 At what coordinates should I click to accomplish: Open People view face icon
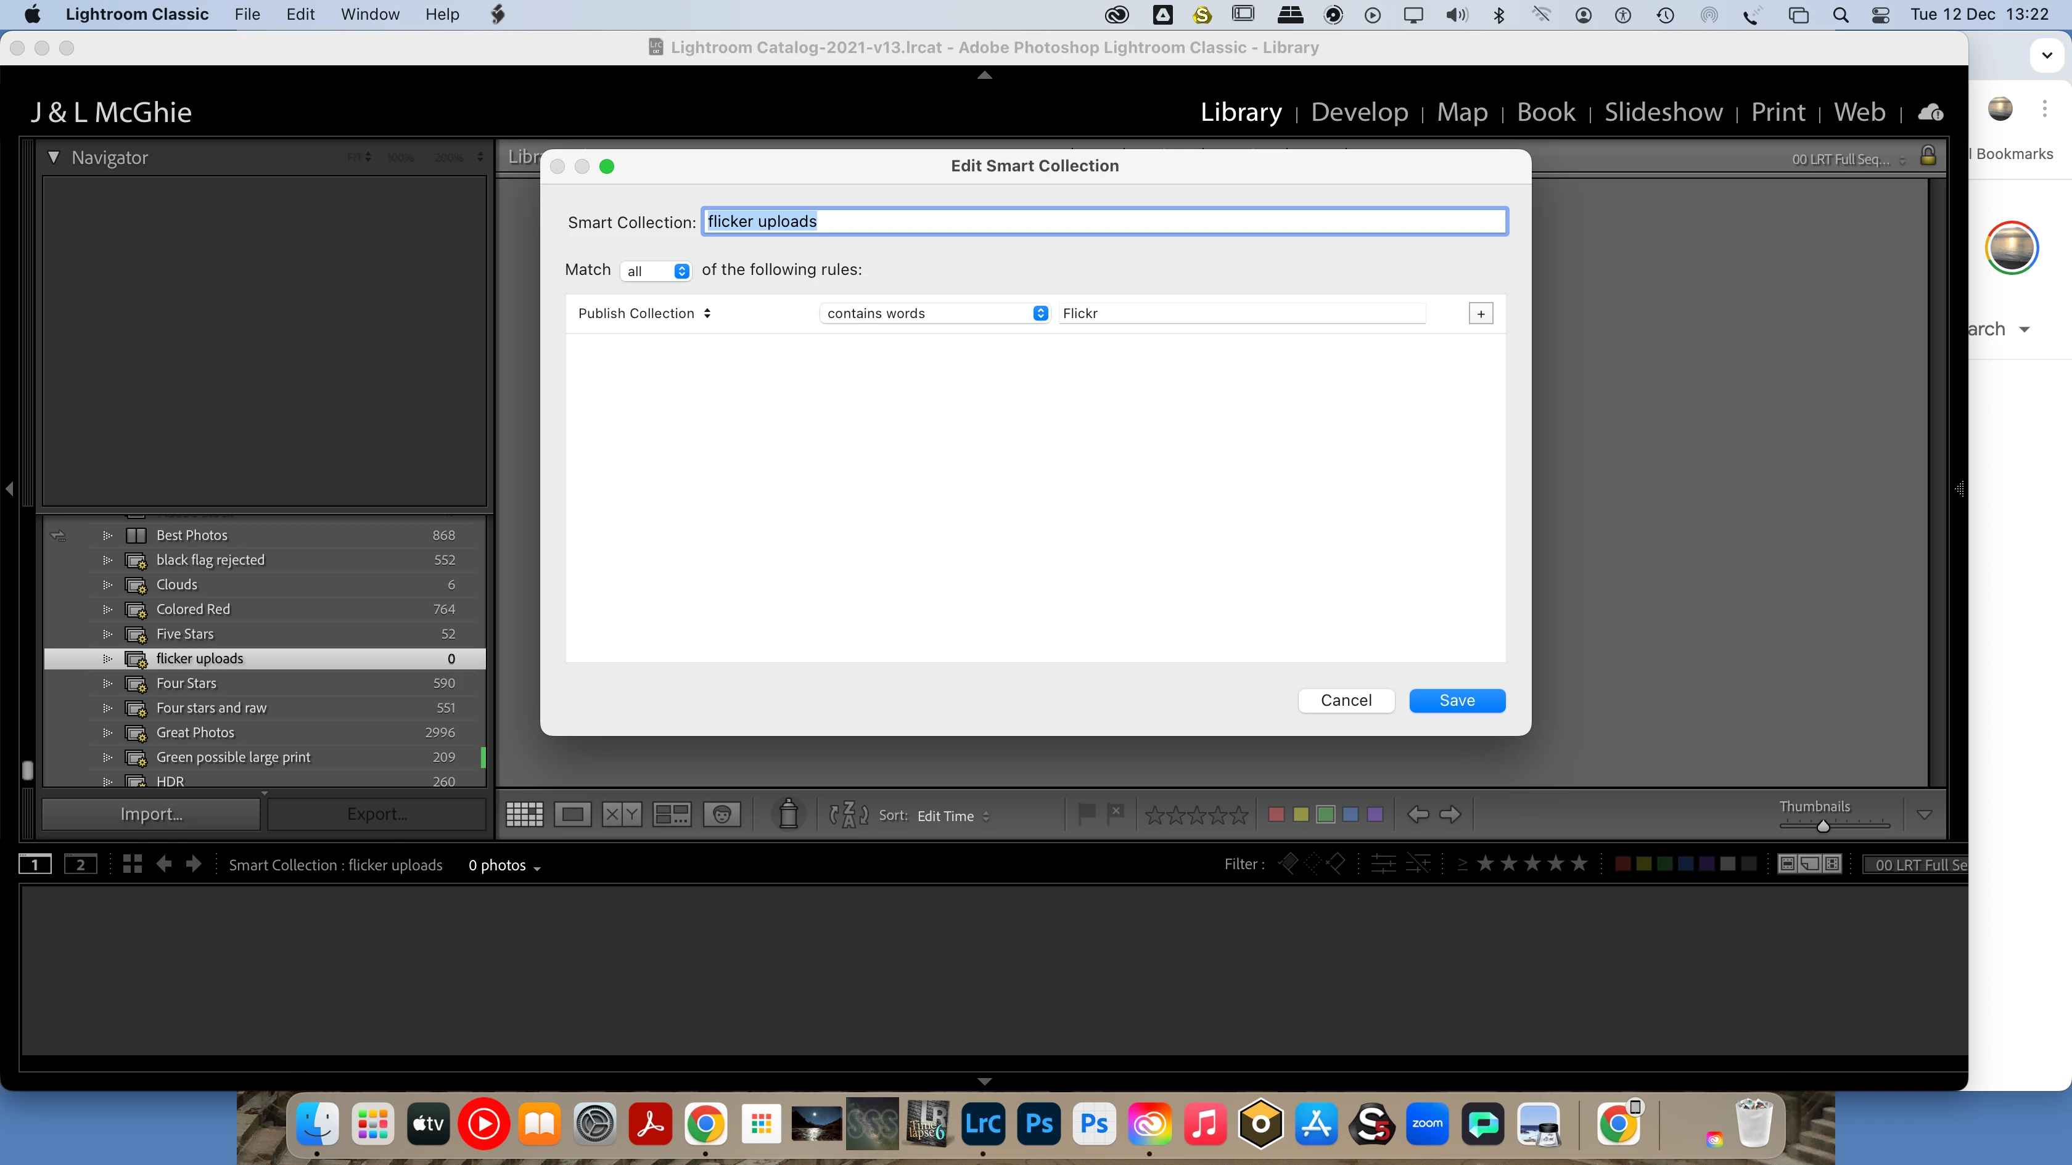click(721, 814)
